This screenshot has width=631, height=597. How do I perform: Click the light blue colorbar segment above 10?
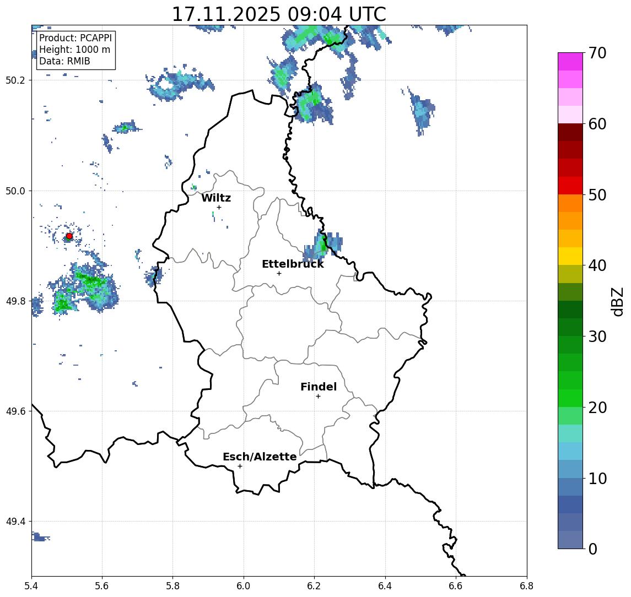pos(570,469)
